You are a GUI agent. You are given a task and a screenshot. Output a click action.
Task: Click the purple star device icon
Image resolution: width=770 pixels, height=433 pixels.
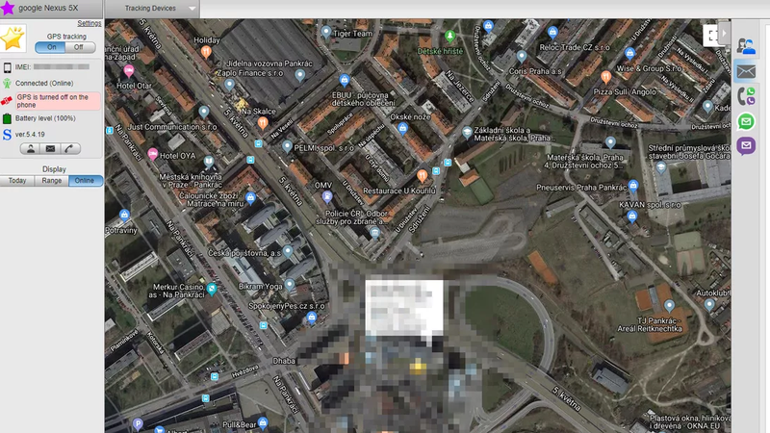coord(8,8)
